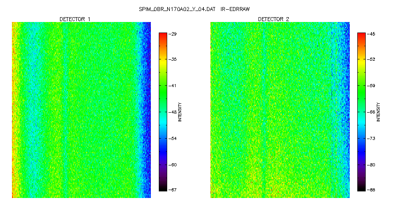Click the -48 tick label on Detector 1 colorbar
397x220 pixels.
pos(172,112)
